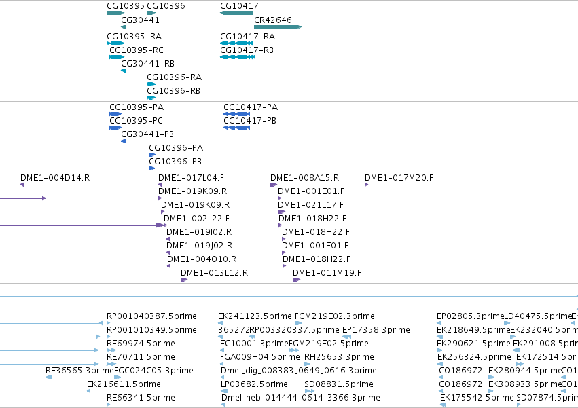Select protein feature CG30441-PB
This screenshot has height=408, width=578.
pyautogui.click(x=147, y=134)
